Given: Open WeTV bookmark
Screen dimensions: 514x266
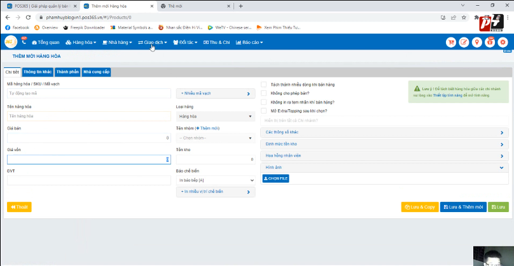Looking at the screenshot, I should click(230, 27).
